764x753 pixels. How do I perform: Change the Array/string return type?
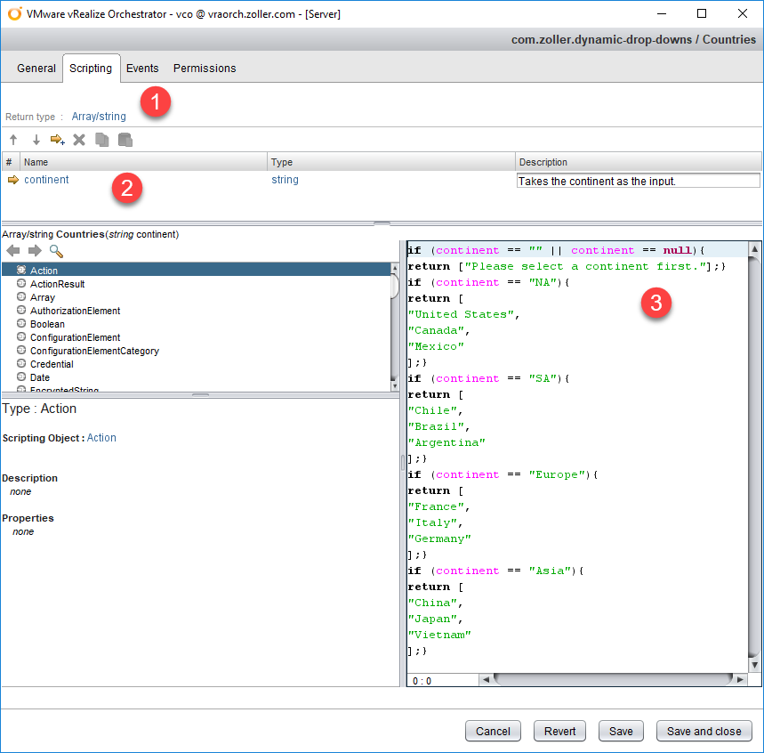click(99, 117)
